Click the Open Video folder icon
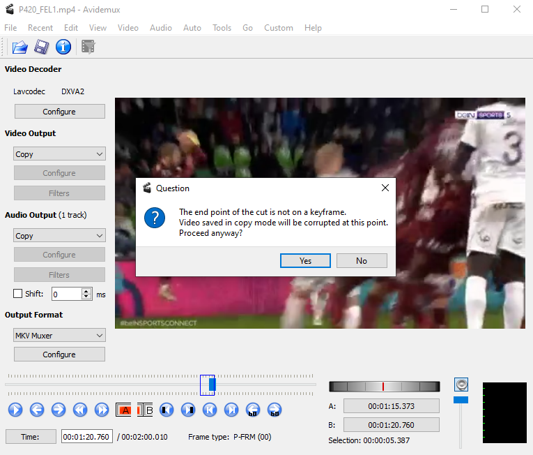This screenshot has height=455, width=533. coord(20,47)
